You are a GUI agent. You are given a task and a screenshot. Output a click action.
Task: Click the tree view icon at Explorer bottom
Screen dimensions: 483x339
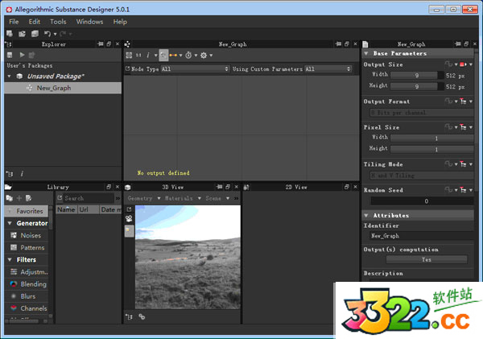coord(10,174)
